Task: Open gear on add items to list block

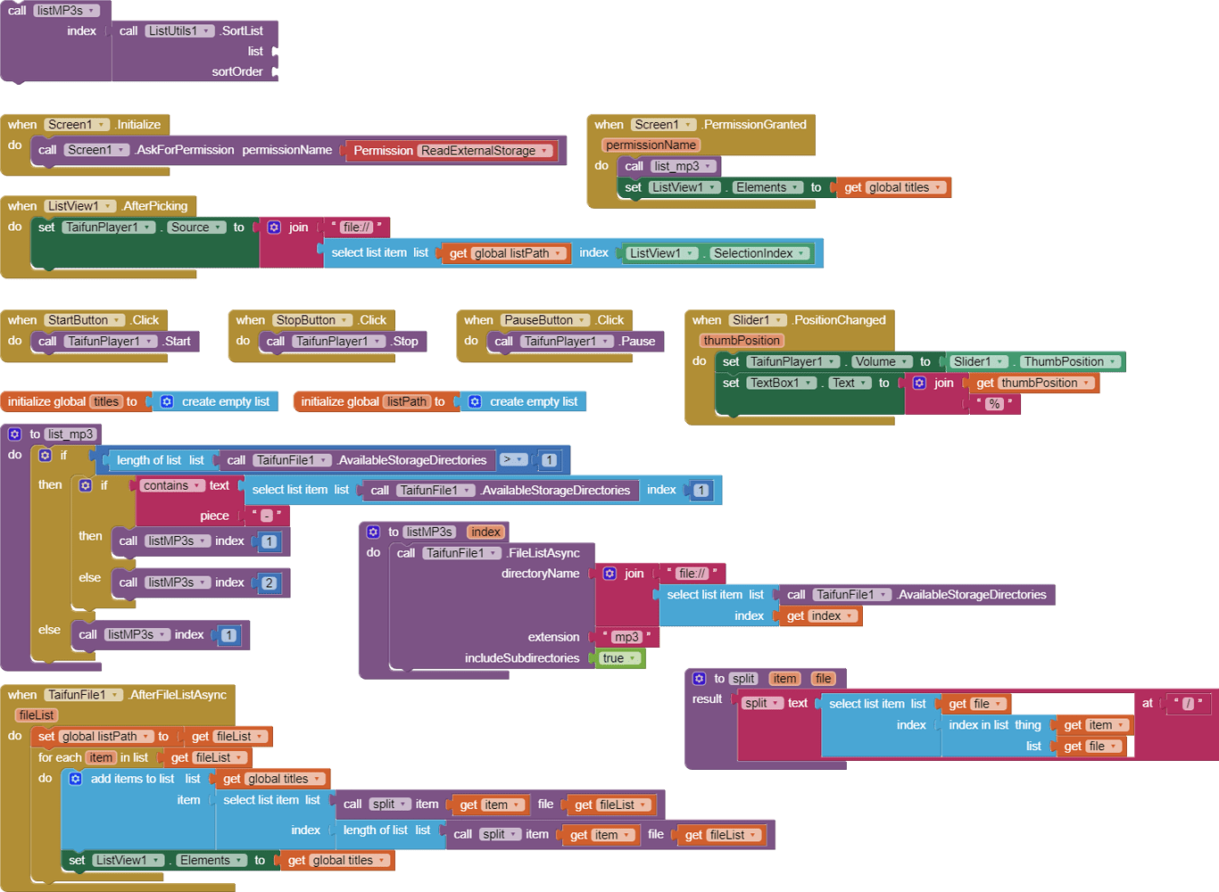Action: (x=76, y=779)
